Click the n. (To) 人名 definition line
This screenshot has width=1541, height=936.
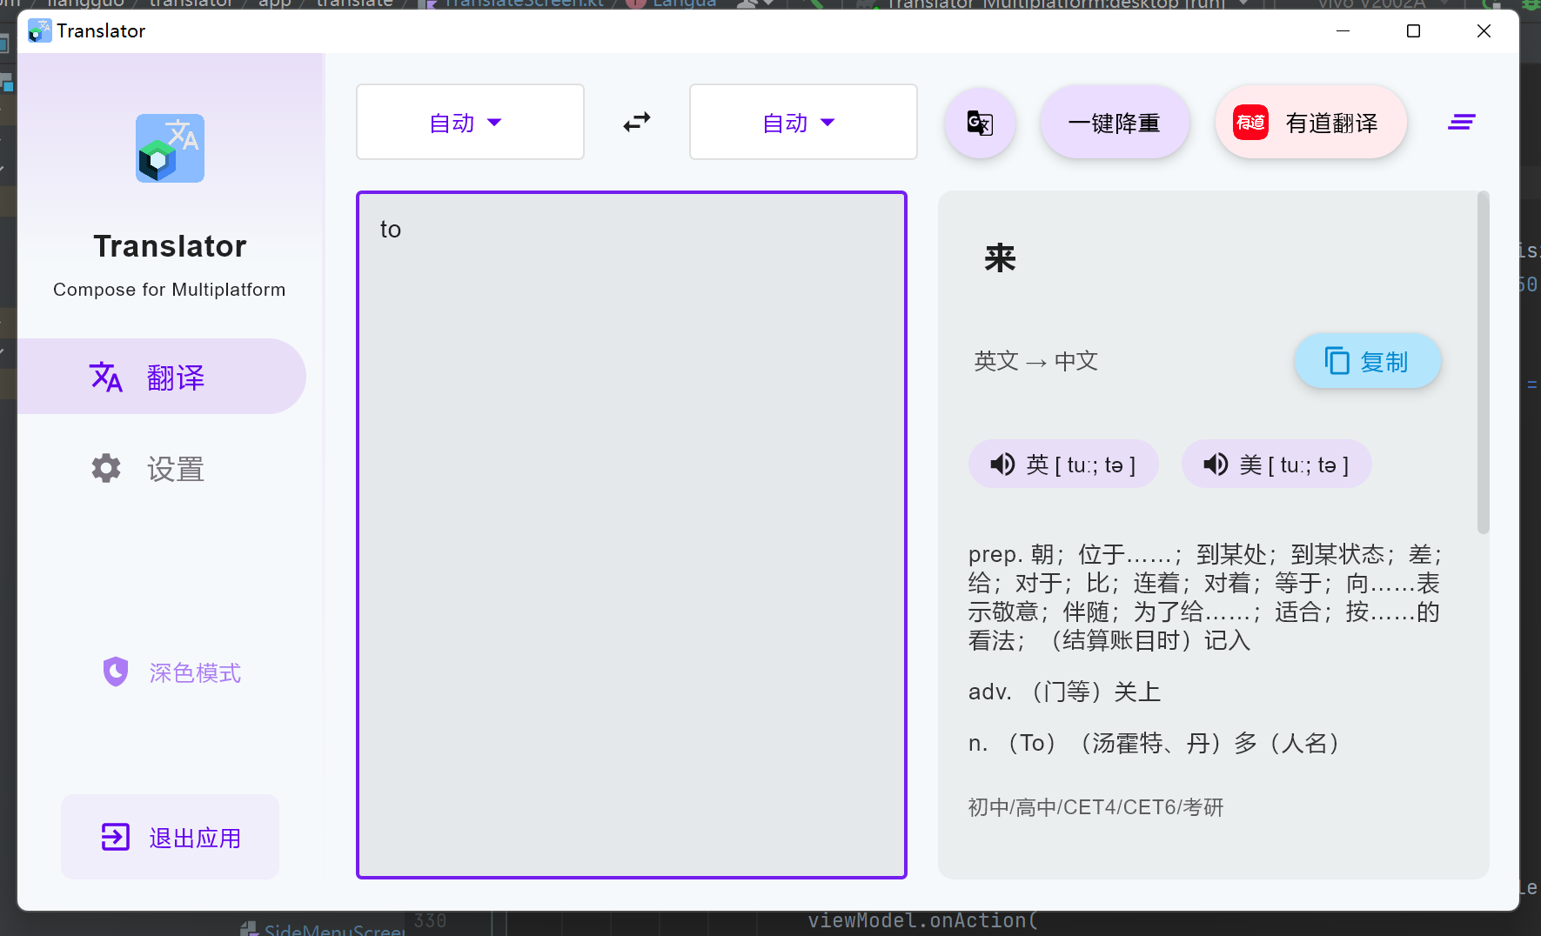[1154, 743]
